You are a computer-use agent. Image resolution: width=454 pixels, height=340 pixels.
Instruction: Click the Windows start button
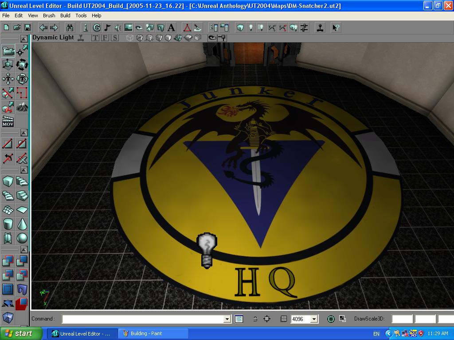point(20,333)
